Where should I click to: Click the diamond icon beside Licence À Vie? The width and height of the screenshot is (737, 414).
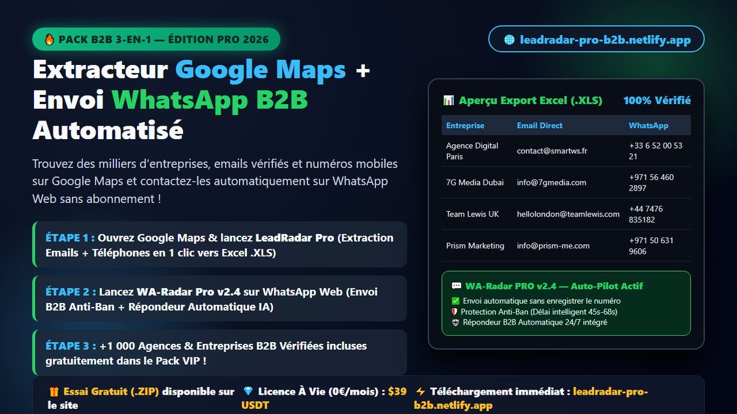click(248, 392)
